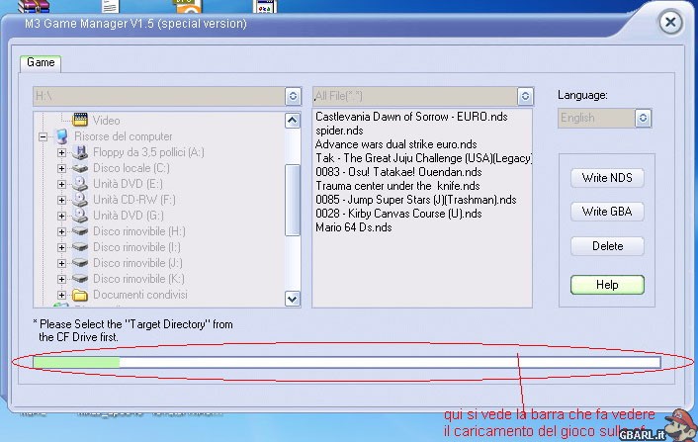Select Mario 64 Ds.nds in file list

pos(354,227)
